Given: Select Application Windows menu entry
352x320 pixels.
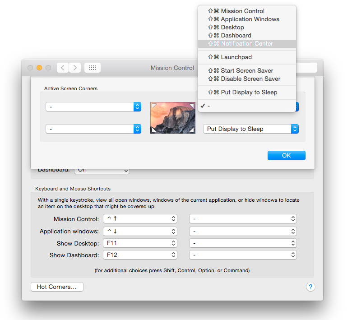Looking at the screenshot, I should [247, 19].
